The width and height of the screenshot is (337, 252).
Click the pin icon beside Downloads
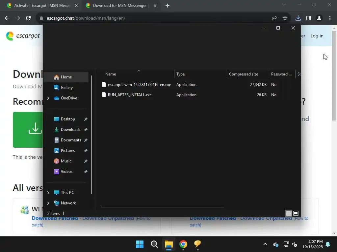(x=86, y=130)
